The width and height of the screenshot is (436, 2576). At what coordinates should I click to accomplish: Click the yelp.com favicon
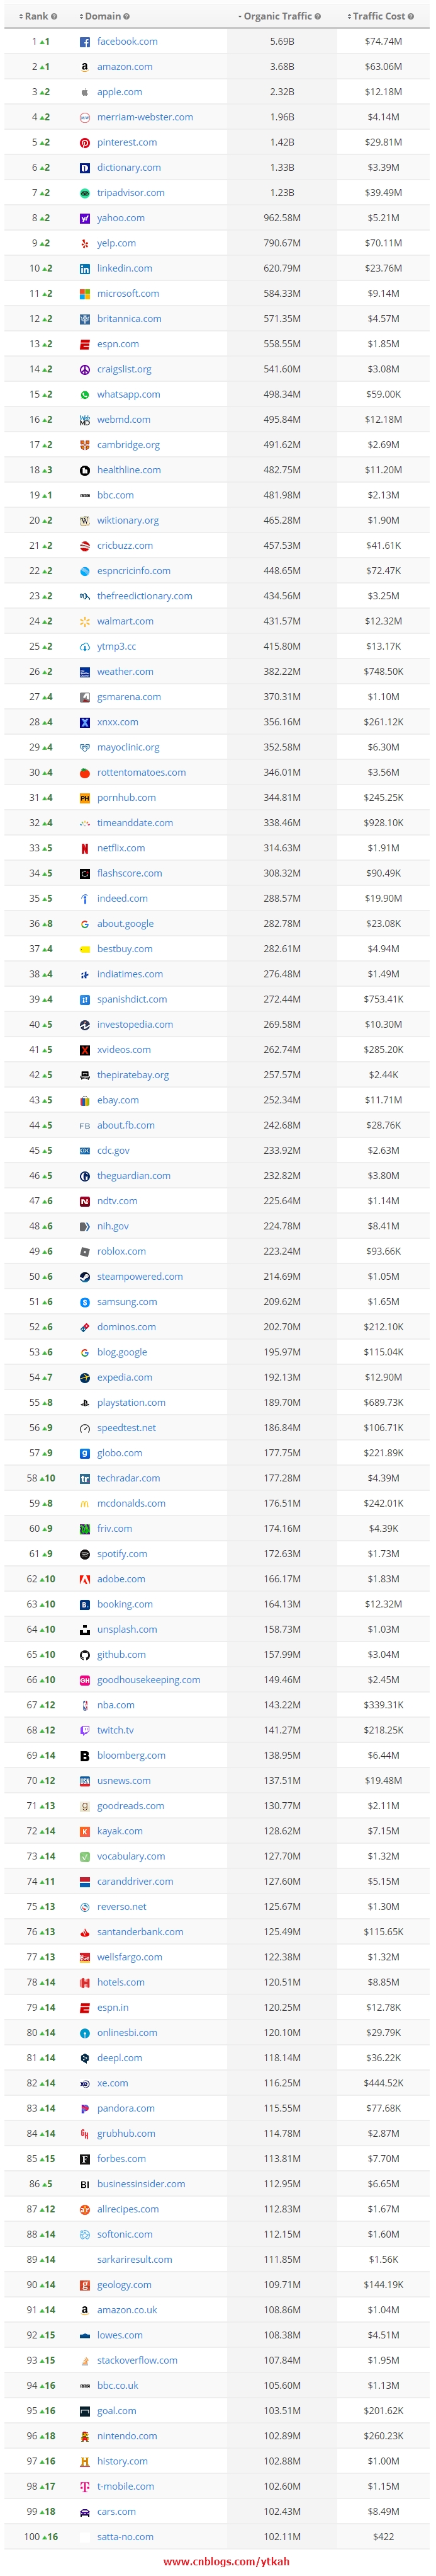click(x=85, y=244)
